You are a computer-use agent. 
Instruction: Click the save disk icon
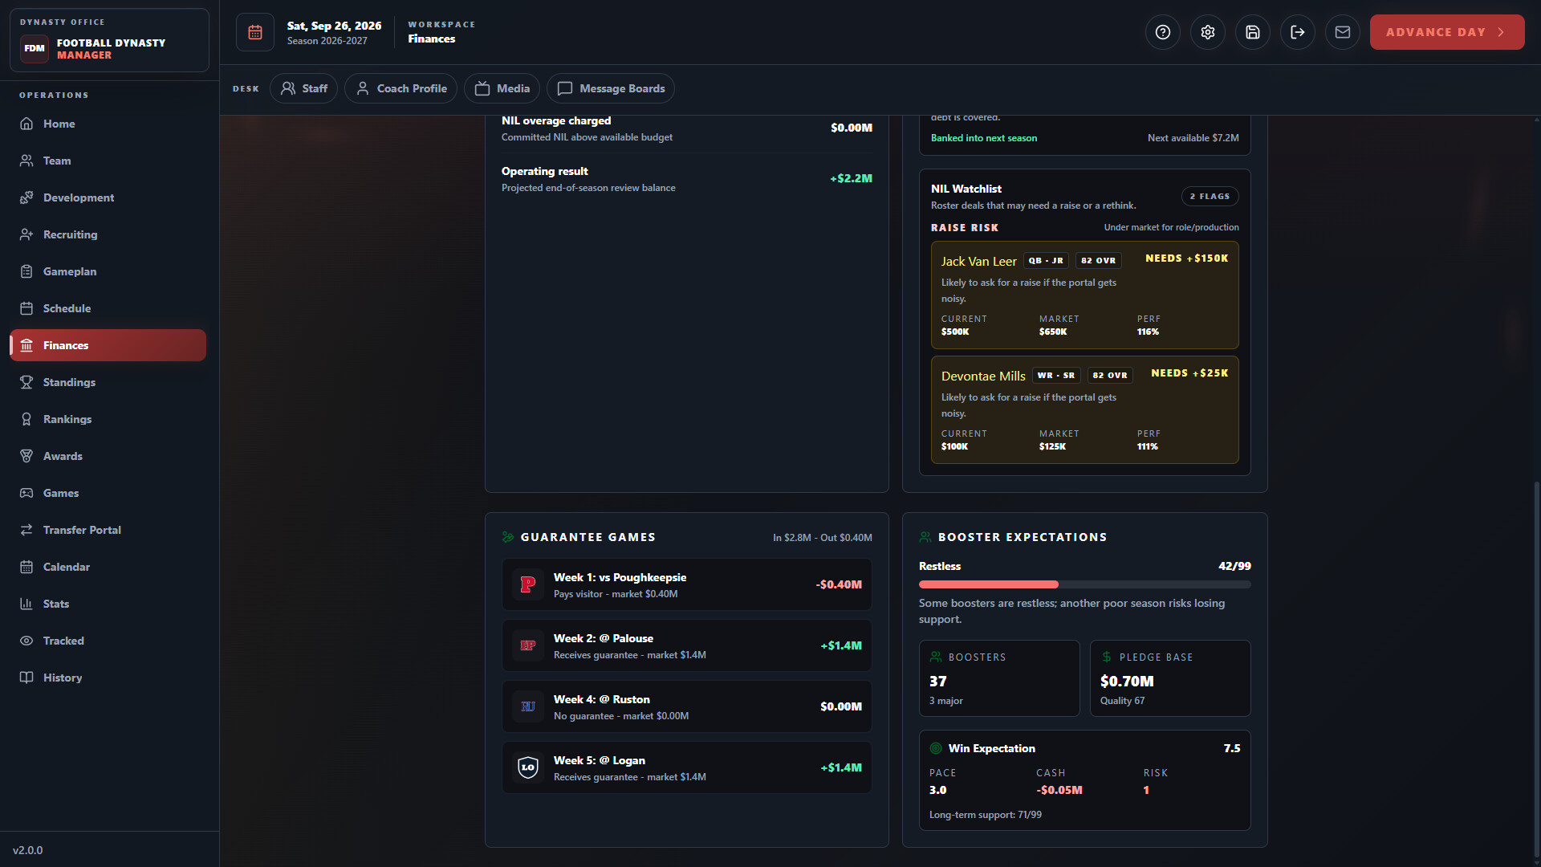click(x=1253, y=32)
